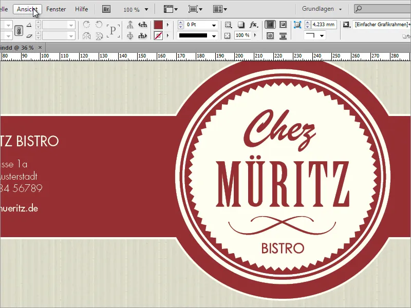Open the rotation angle dropdown field
The height and width of the screenshot is (308, 411).
[x=59, y=25]
